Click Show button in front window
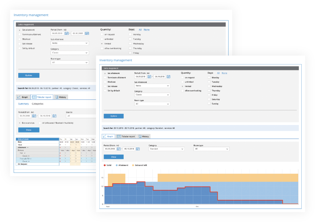This screenshot has height=223, width=315. click(x=114, y=157)
